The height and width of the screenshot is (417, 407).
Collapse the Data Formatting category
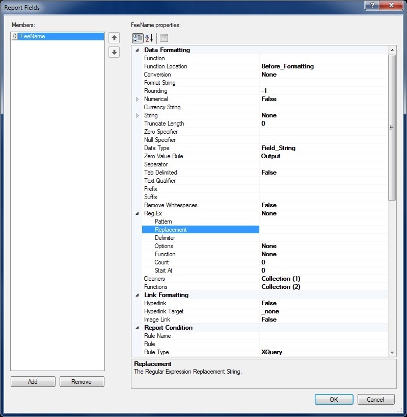[x=137, y=50]
